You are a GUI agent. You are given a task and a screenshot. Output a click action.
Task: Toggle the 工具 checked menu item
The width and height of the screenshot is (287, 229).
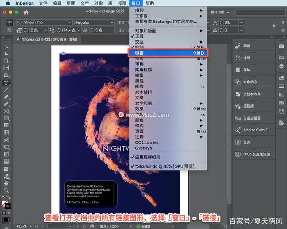140,36
